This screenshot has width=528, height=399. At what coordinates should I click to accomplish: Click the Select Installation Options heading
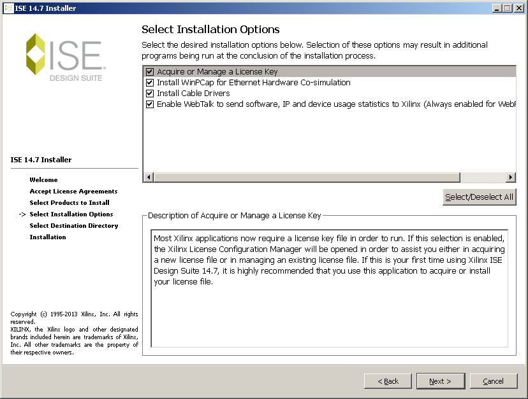point(210,29)
